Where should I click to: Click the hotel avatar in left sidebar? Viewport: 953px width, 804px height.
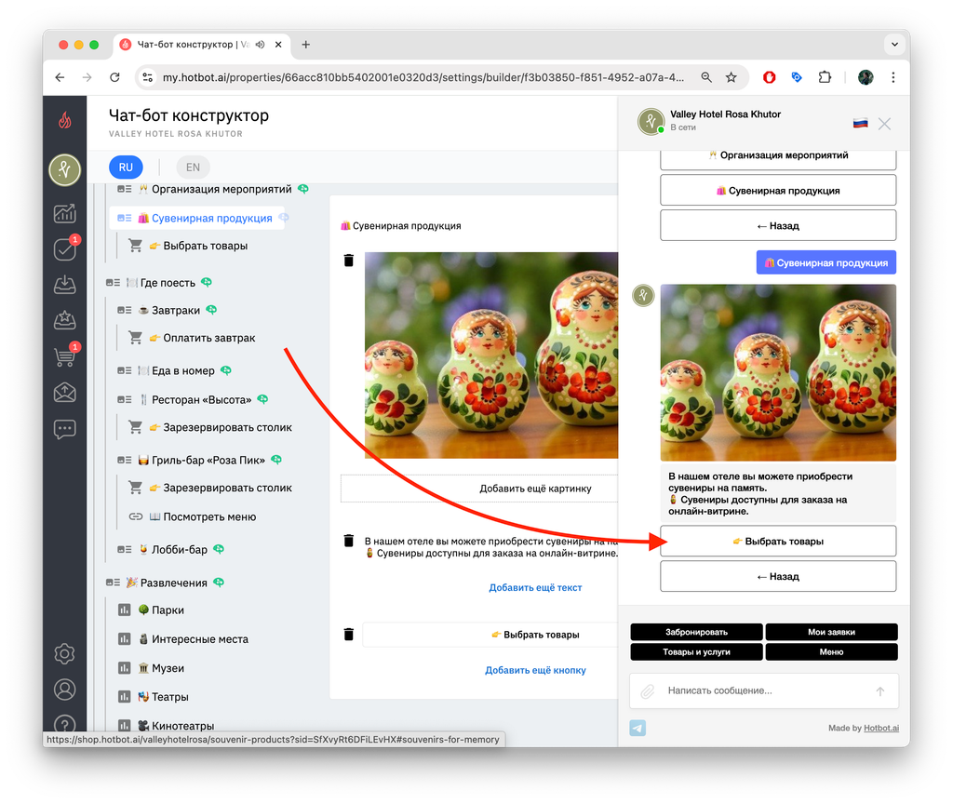click(64, 169)
